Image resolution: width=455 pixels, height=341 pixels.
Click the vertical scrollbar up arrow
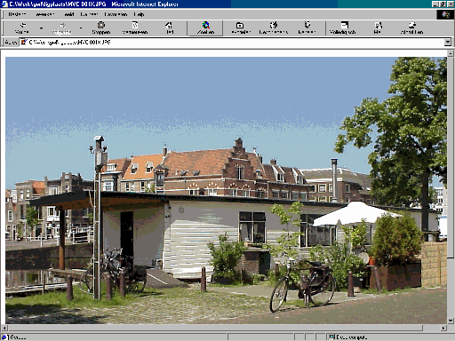(451, 53)
